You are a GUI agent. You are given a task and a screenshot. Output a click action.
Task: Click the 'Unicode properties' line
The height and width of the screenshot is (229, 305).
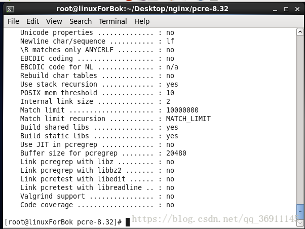[97, 32]
